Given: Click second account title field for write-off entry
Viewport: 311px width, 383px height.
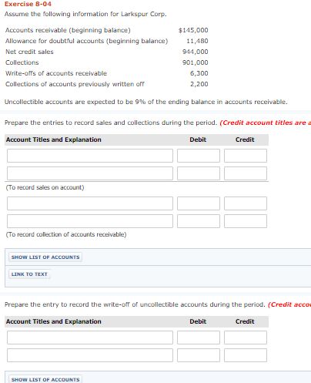Looking at the screenshot, I should tap(90, 355).
